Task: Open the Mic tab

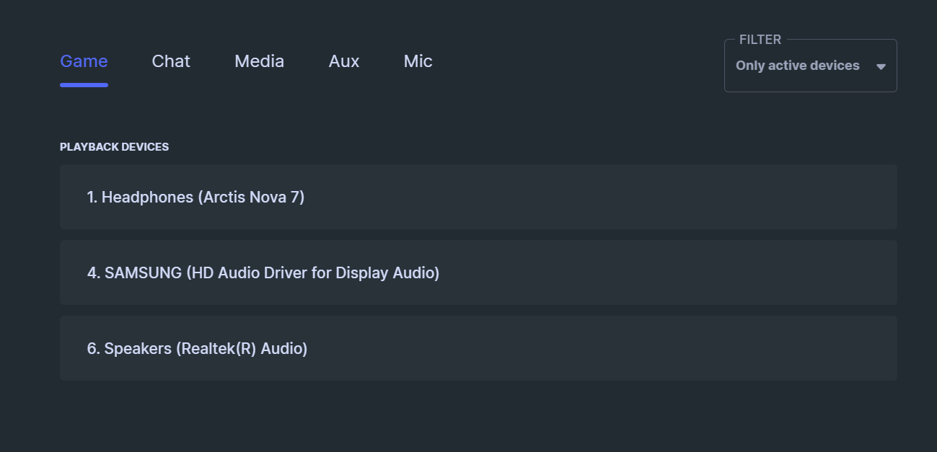Action: 418,62
